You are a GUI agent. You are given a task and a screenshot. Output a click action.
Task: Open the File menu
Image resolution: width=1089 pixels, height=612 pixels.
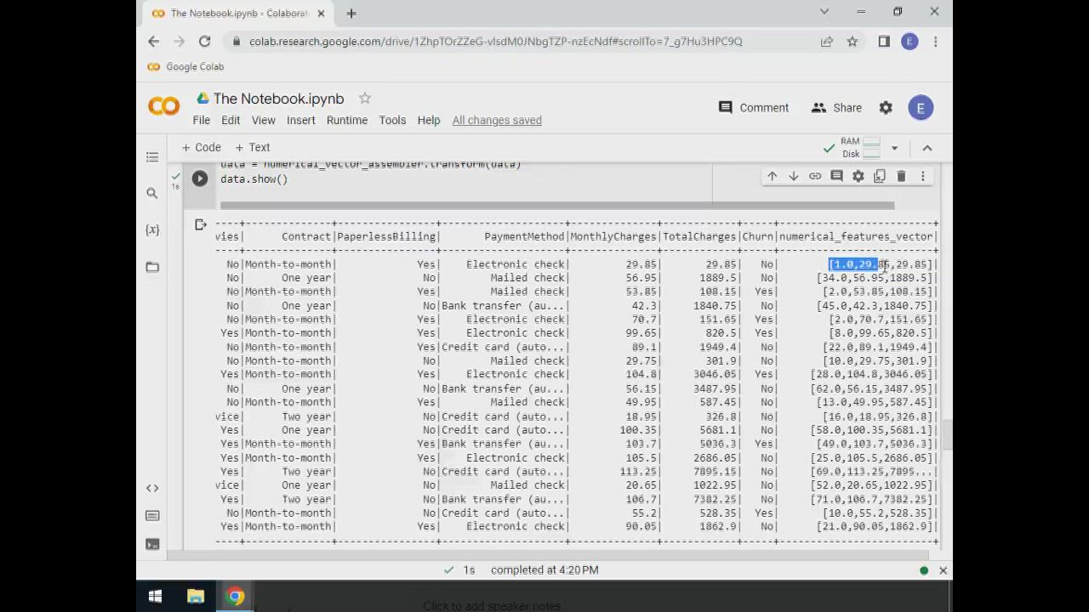point(201,120)
